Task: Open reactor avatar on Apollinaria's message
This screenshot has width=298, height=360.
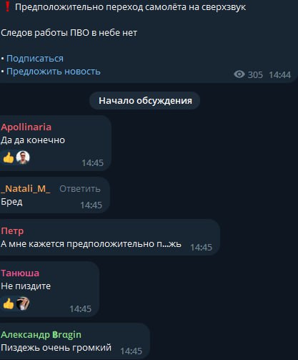Action: [23, 157]
